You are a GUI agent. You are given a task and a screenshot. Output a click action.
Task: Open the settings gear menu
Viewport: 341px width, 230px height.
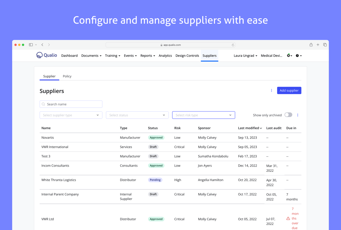pyautogui.click(x=289, y=55)
